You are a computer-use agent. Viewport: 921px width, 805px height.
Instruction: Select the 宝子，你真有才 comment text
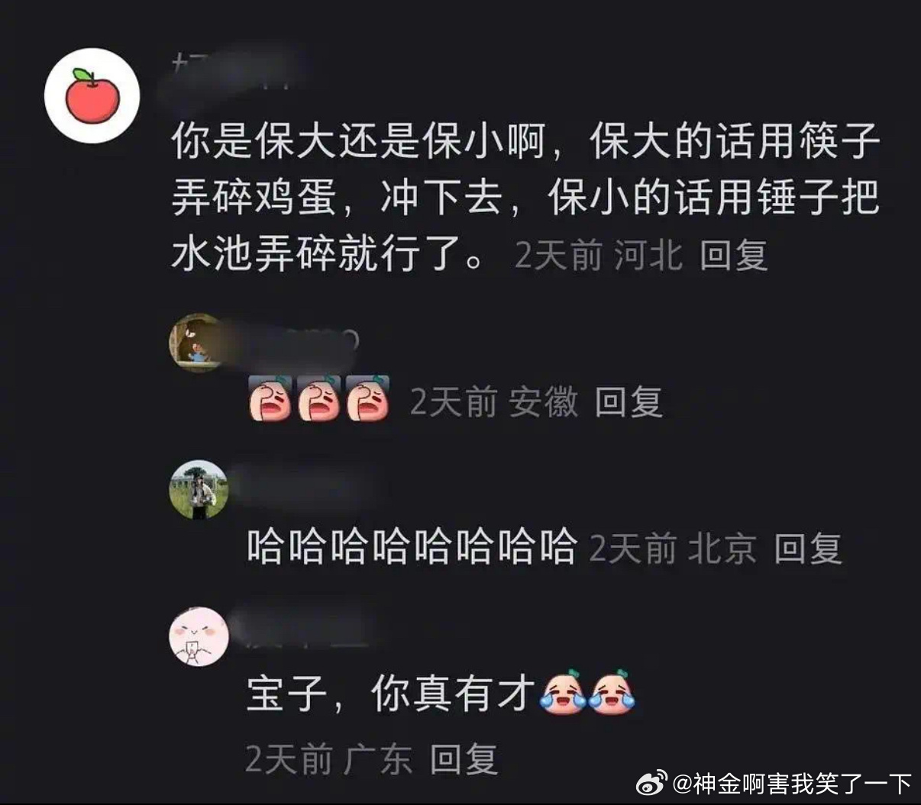(x=390, y=694)
